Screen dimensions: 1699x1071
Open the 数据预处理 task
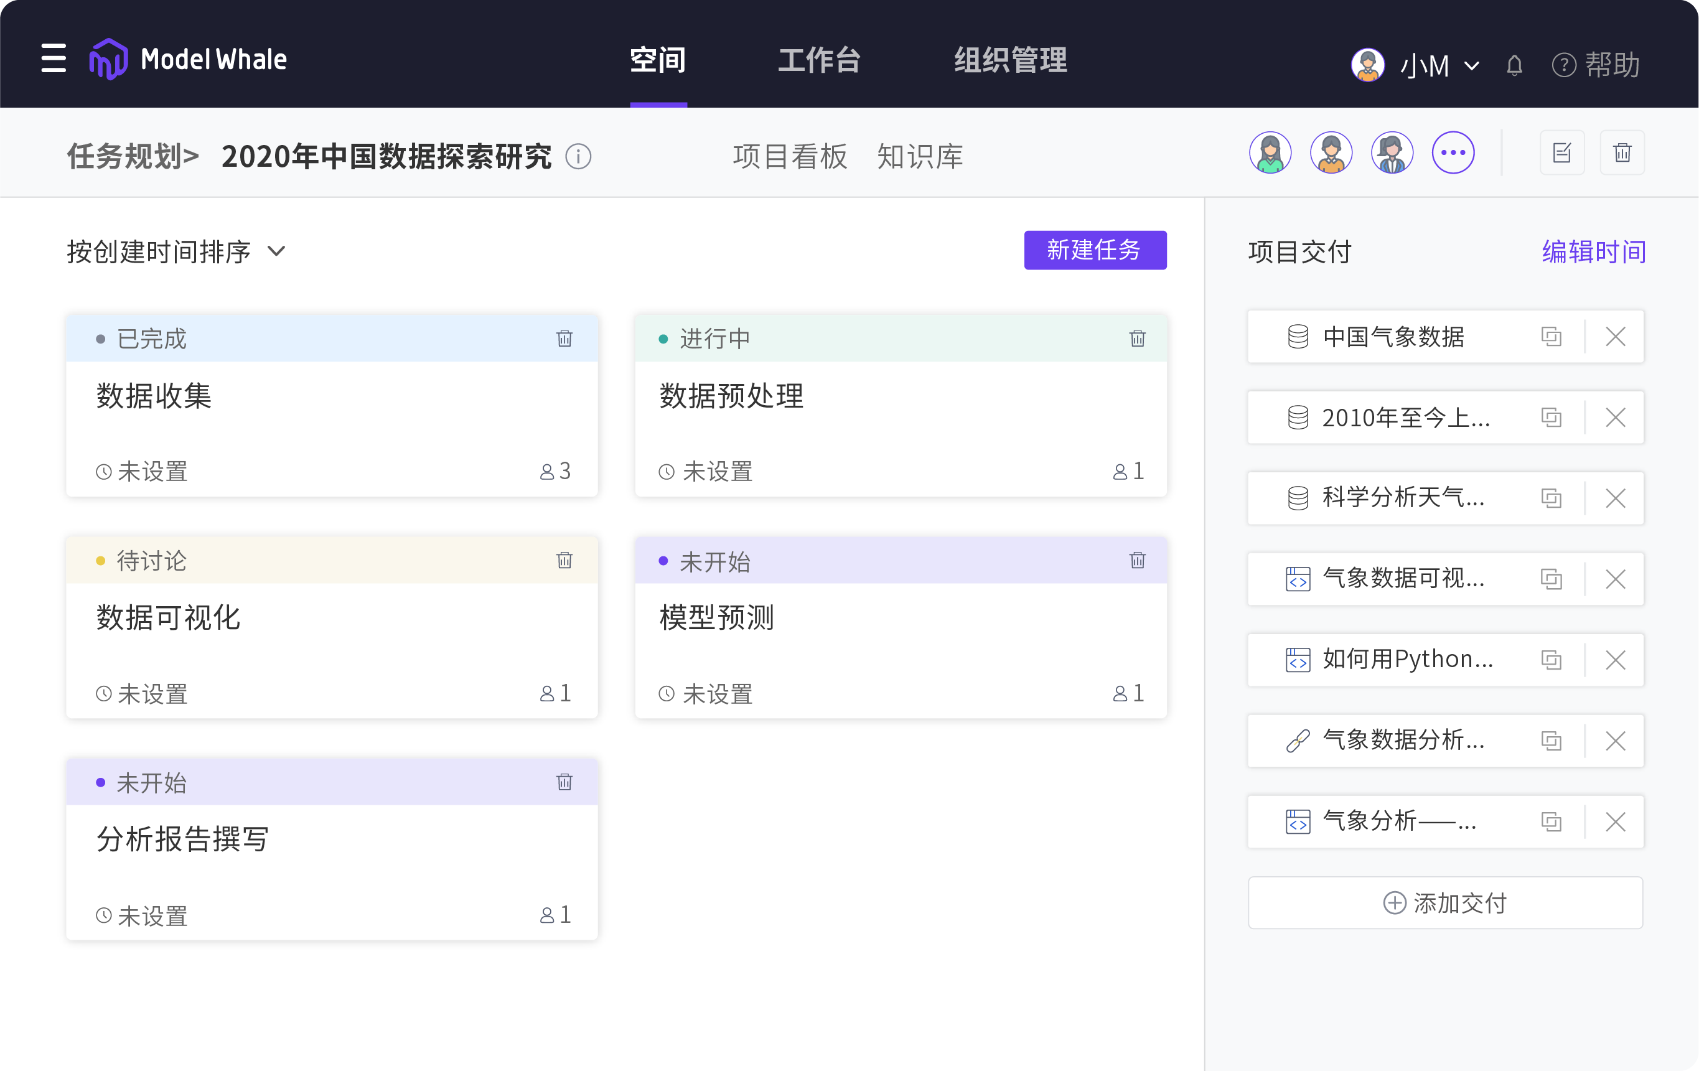click(x=731, y=396)
